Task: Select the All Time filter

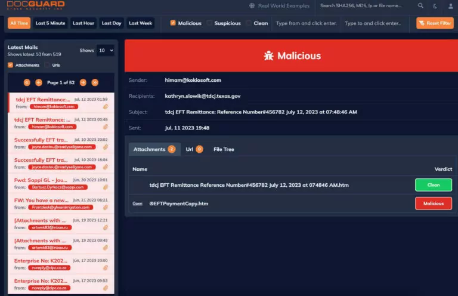Action: click(x=19, y=23)
